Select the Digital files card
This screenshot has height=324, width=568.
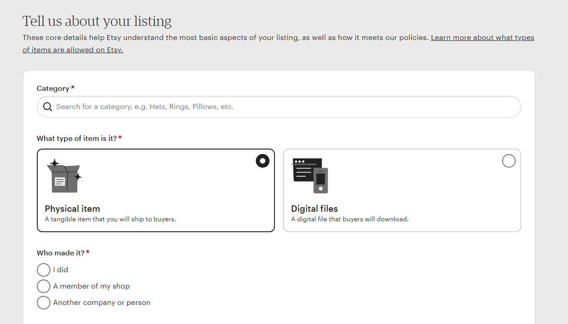click(x=402, y=190)
